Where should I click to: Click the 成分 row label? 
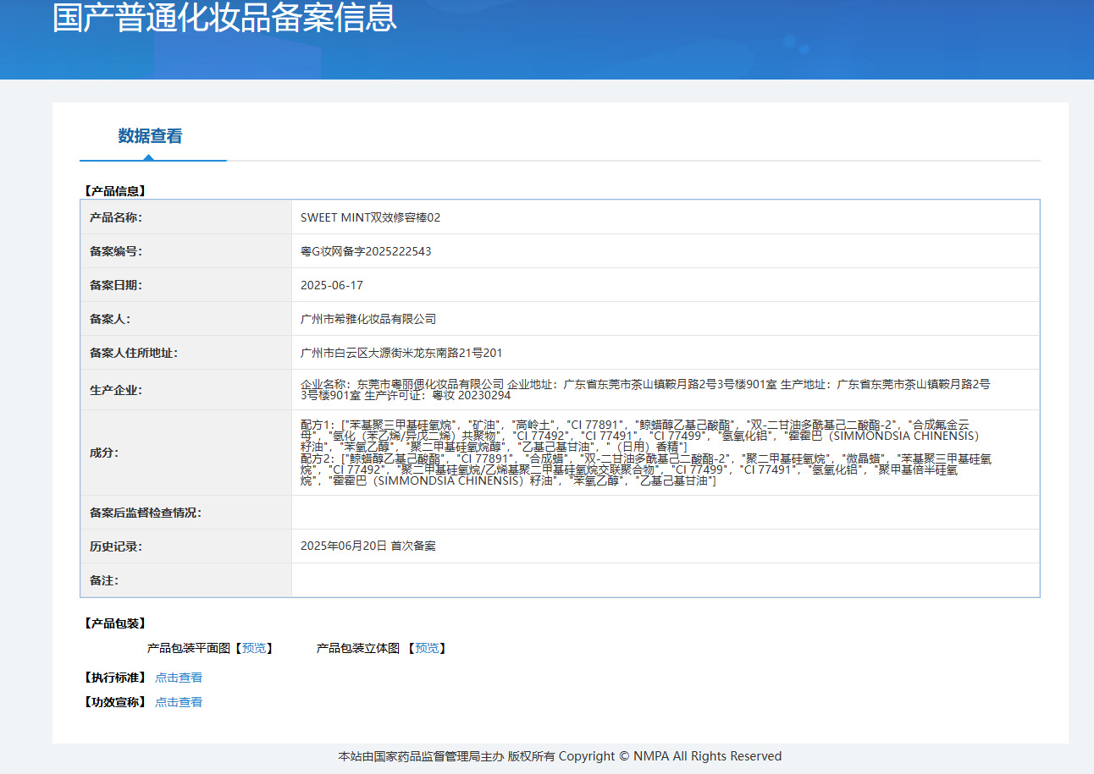(104, 453)
